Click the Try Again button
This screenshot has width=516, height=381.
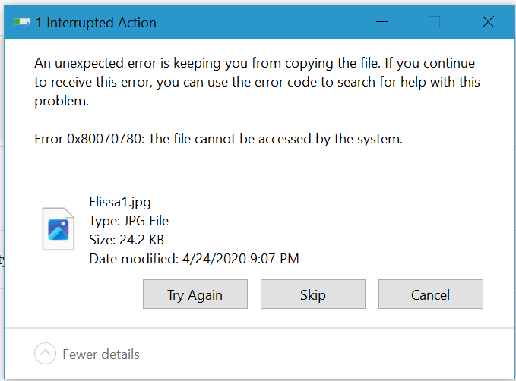tap(195, 294)
